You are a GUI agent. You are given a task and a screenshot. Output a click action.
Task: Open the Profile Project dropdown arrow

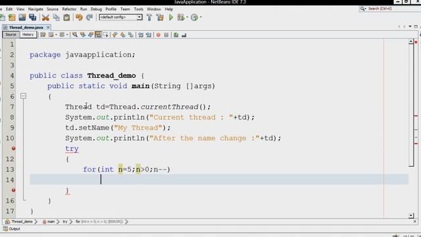[201, 18]
